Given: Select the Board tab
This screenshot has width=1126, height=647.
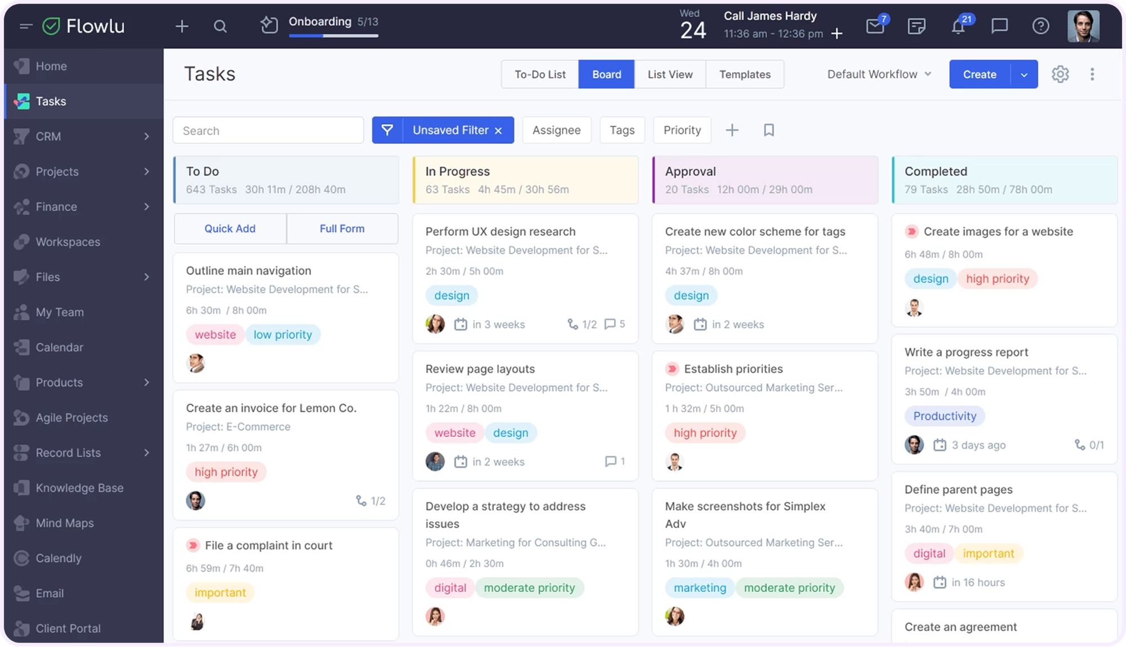Looking at the screenshot, I should pyautogui.click(x=606, y=74).
